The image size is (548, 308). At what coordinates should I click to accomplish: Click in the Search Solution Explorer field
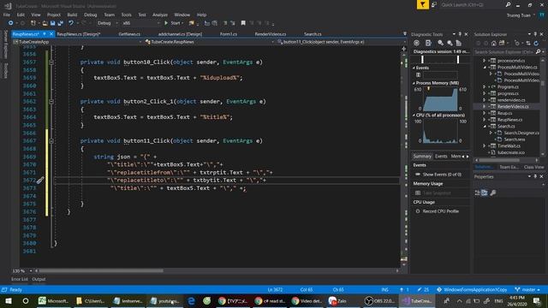pyautogui.click(x=504, y=51)
